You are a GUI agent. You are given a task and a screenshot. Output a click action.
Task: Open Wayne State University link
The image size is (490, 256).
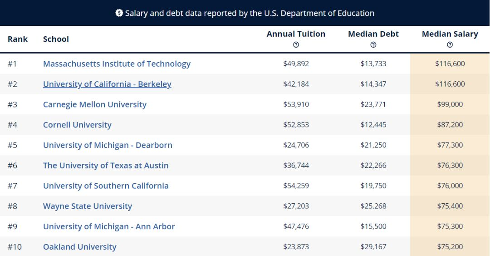[88, 206]
